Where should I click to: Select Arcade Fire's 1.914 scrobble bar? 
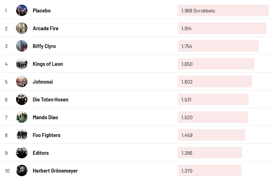tap(222, 28)
